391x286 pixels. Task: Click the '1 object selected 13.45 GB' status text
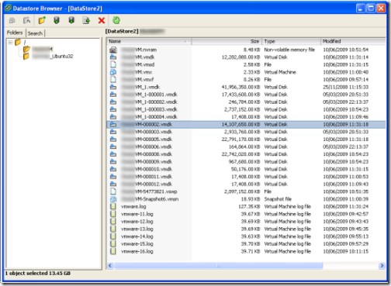38,274
